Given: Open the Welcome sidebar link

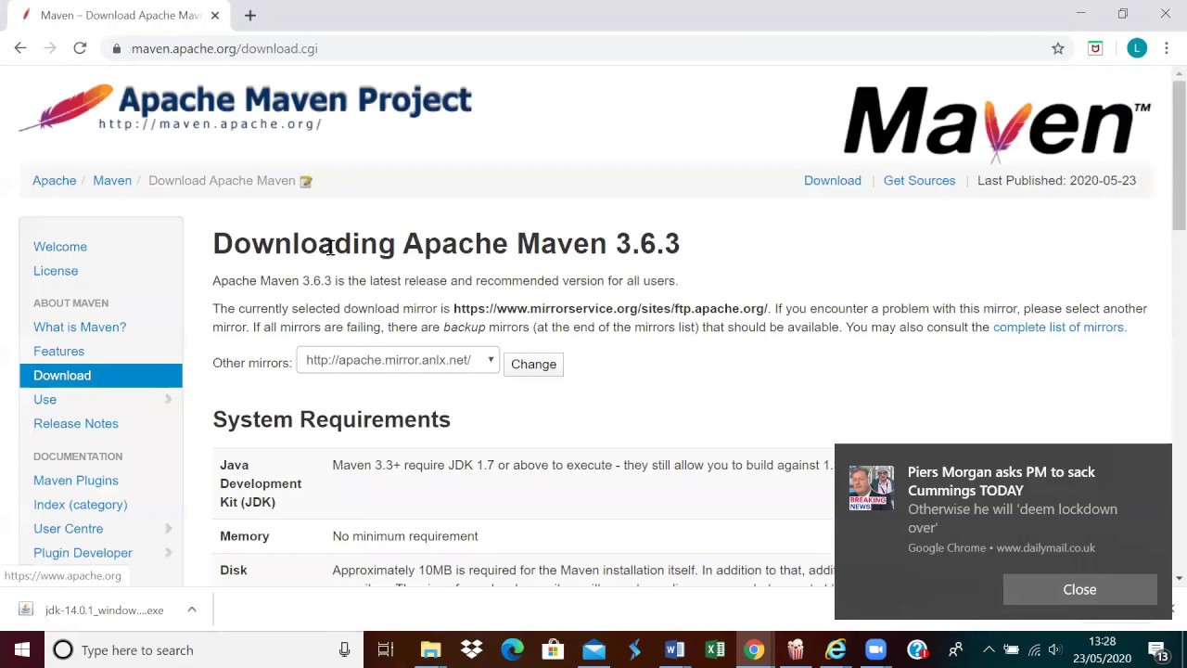Looking at the screenshot, I should point(60,247).
